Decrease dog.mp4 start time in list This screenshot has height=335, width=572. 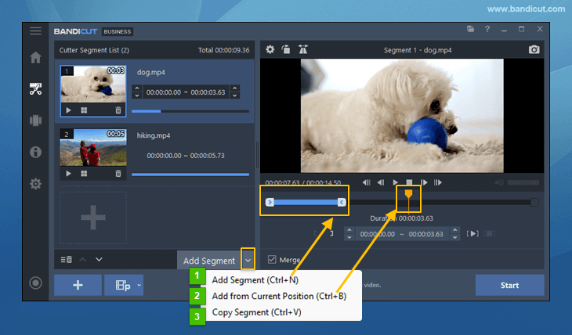point(137,95)
